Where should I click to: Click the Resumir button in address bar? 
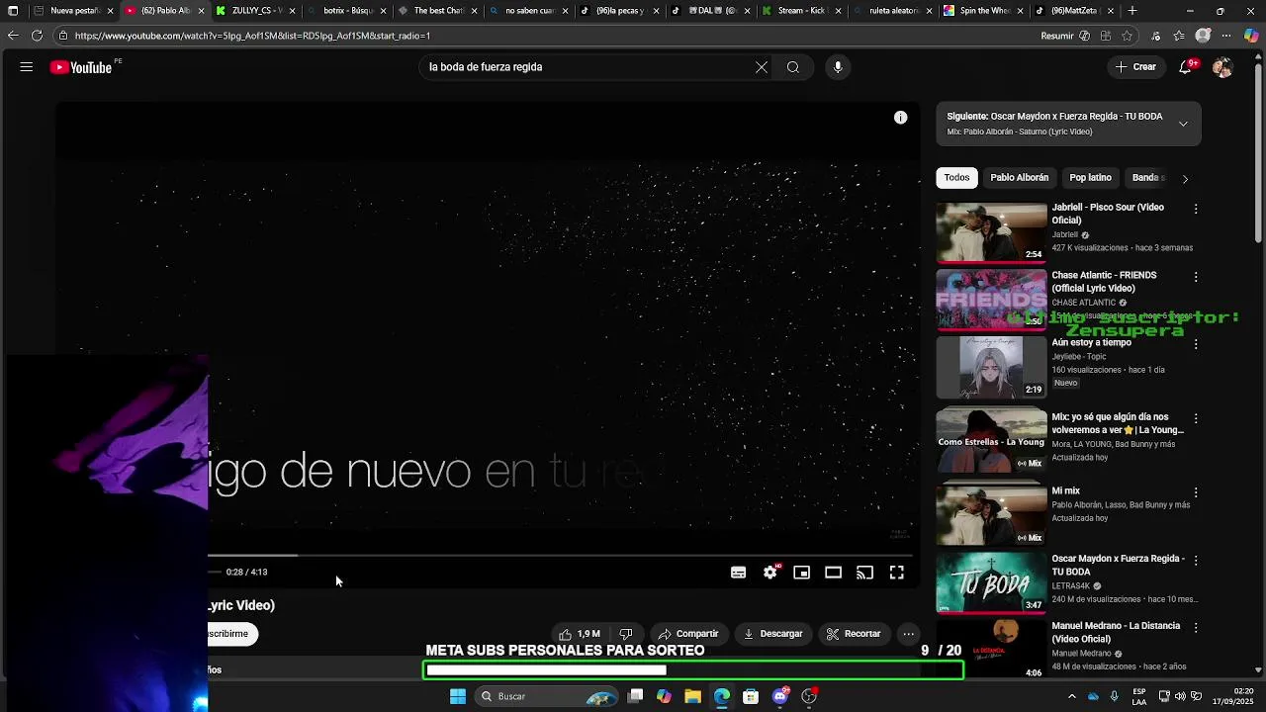(x=1057, y=36)
